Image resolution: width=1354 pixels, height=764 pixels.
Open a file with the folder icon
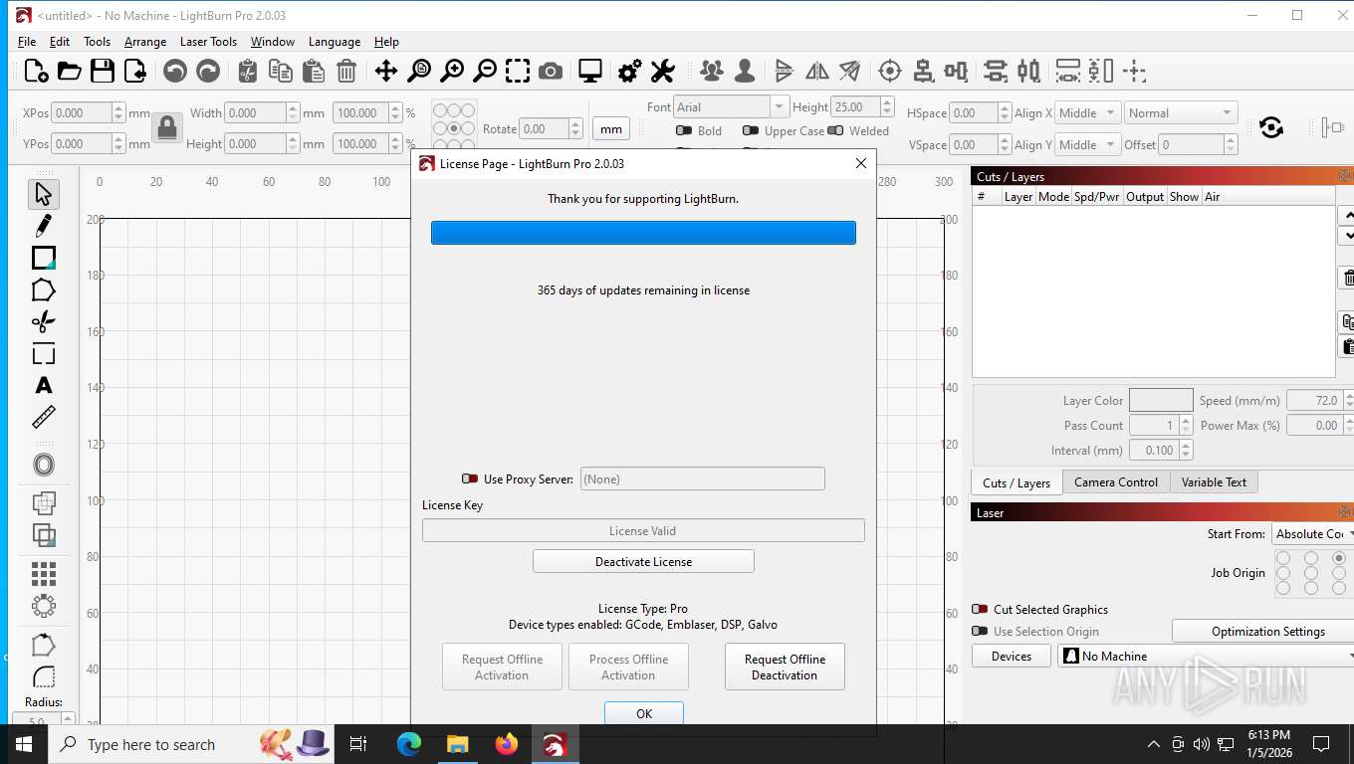(x=69, y=71)
